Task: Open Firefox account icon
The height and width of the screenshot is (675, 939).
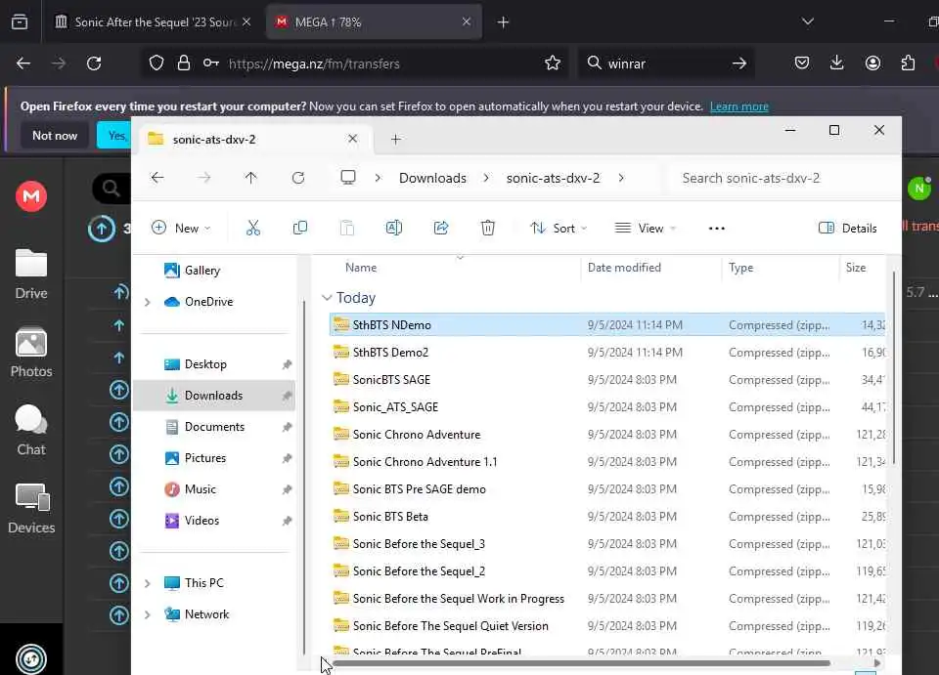Action: (872, 63)
